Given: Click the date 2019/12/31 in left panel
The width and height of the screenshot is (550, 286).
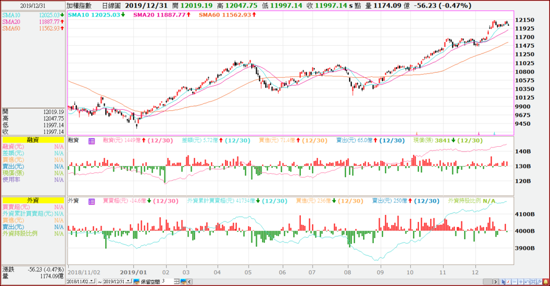Looking at the screenshot, I should [x=33, y=6].
